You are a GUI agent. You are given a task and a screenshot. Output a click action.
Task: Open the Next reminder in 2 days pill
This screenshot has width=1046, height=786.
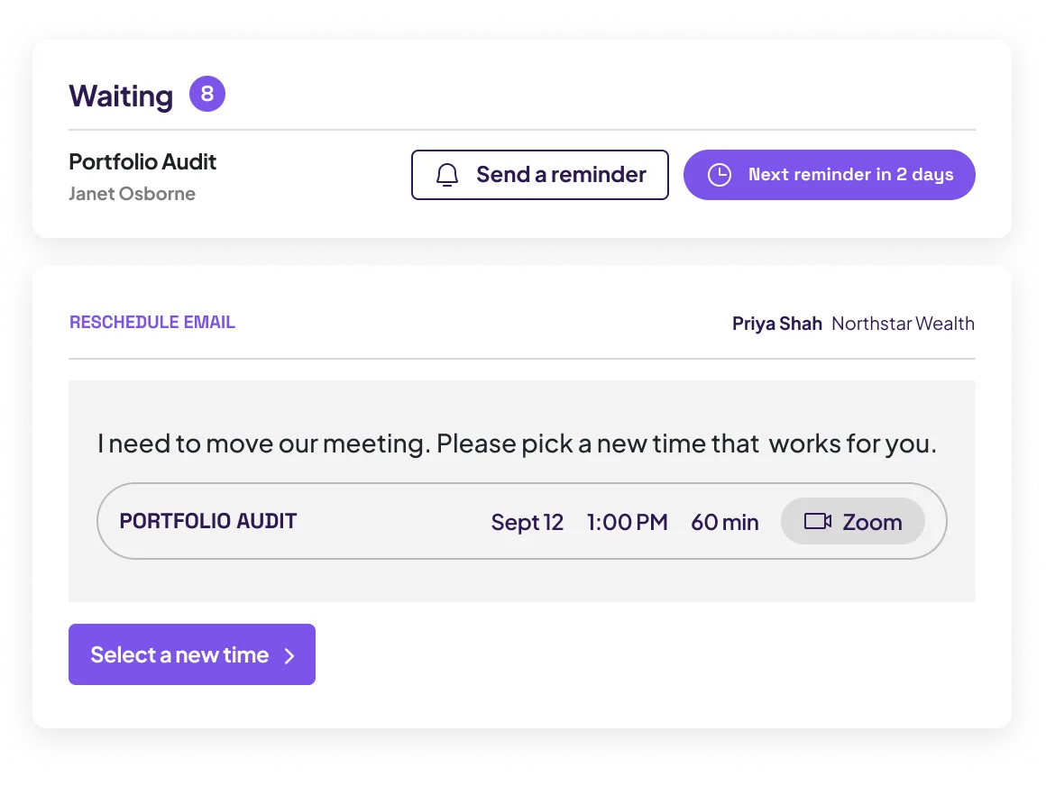pos(830,175)
